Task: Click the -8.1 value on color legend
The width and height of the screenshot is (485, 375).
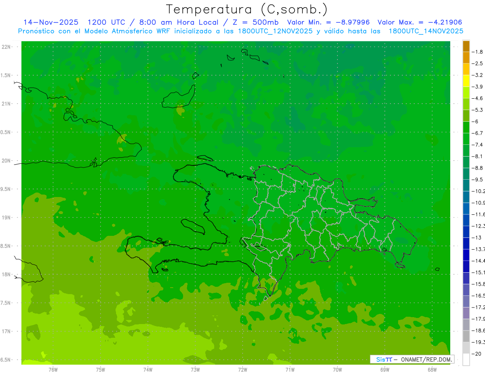Action: pyautogui.click(x=477, y=156)
